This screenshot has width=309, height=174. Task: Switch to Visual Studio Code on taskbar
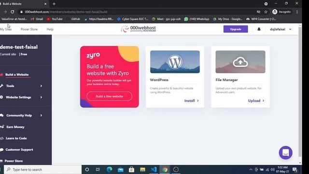coord(154,170)
